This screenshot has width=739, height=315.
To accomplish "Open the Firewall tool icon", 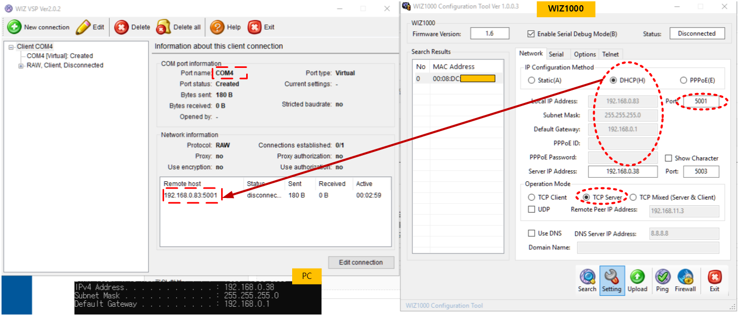I will [685, 276].
